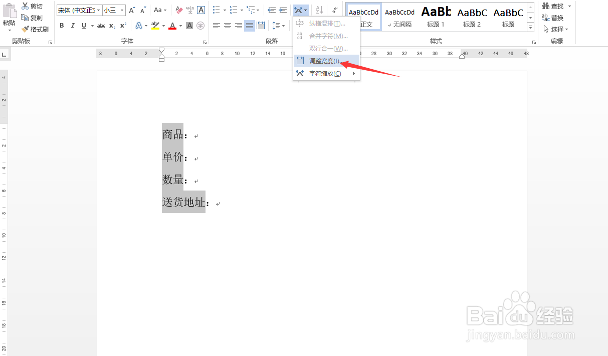This screenshot has width=608, height=356.
Task: Expand the highlight color dropdown arrow
Action: coord(163,26)
